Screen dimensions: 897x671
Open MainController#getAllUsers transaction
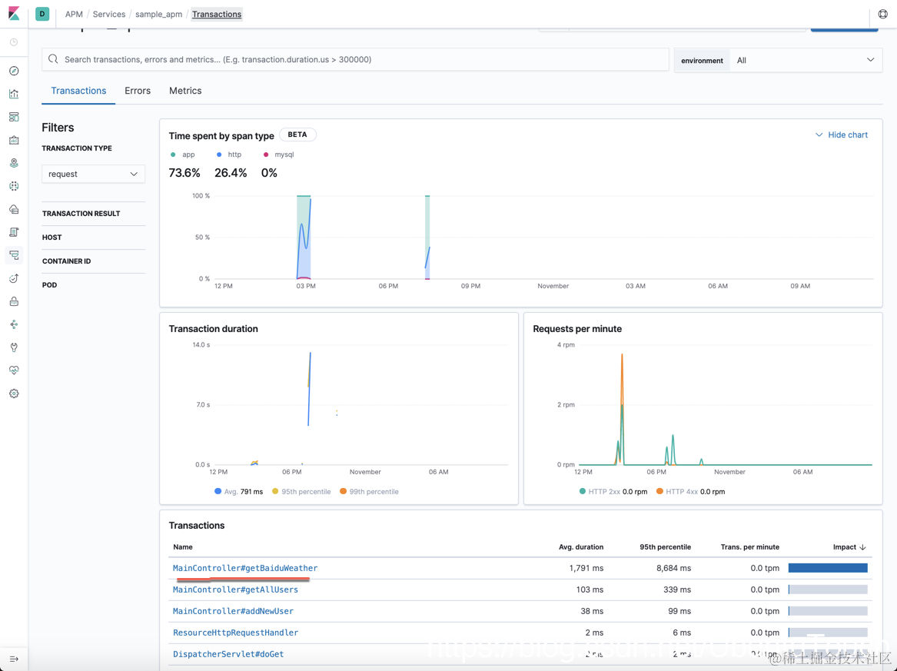coord(235,590)
